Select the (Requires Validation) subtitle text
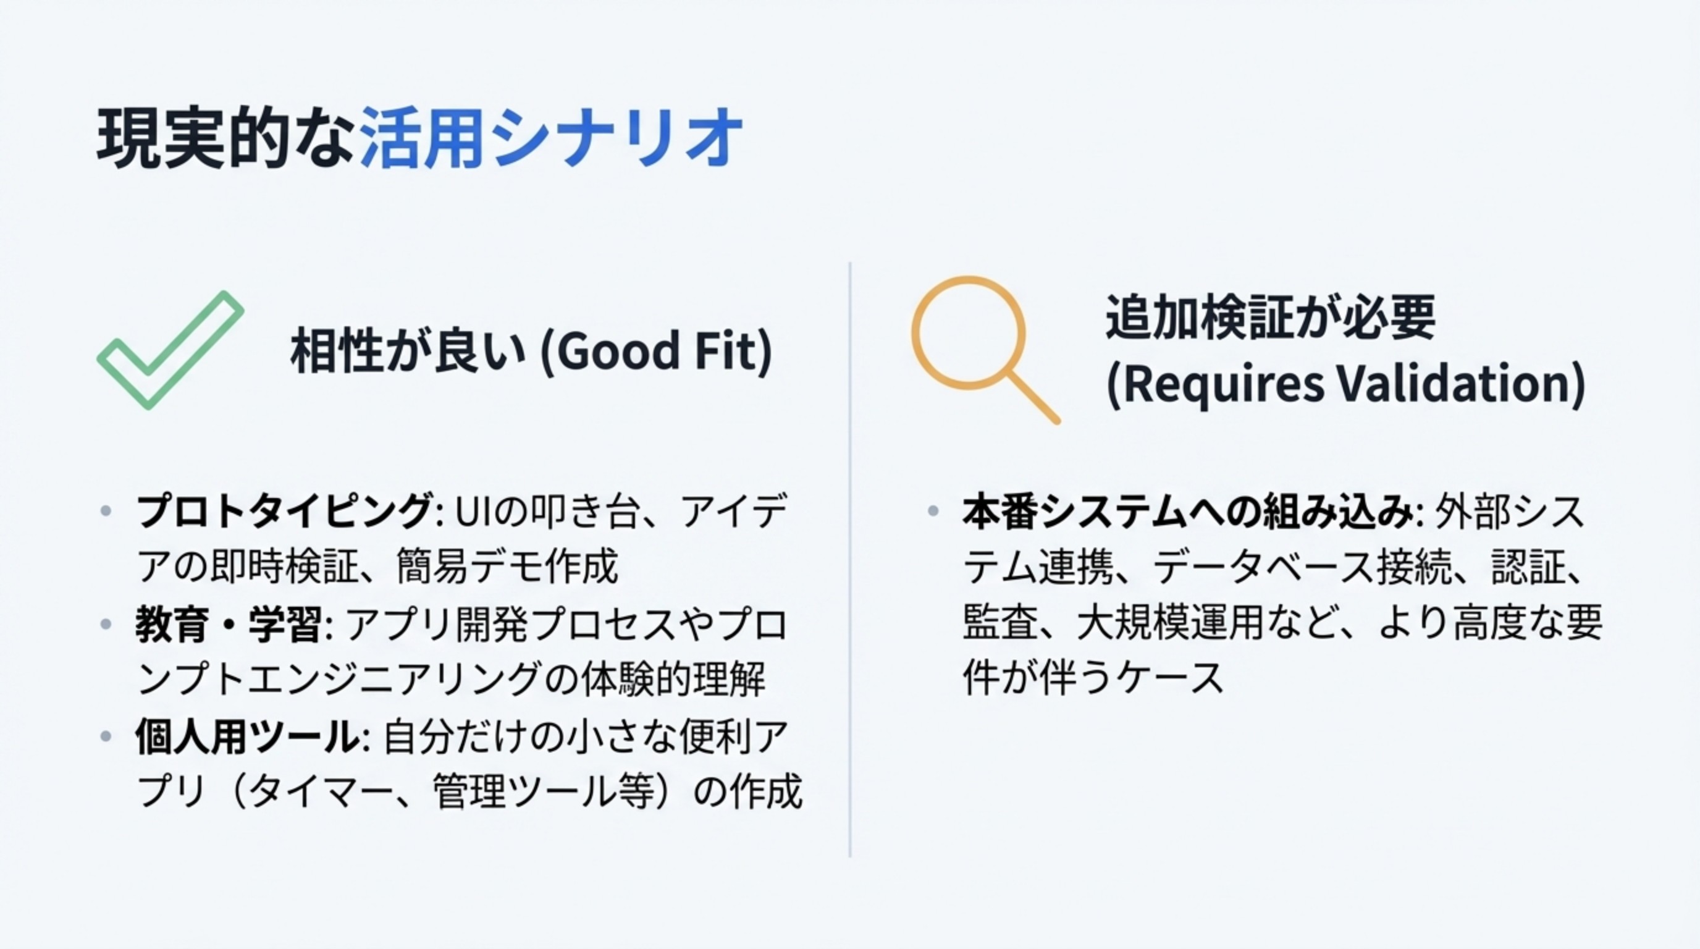Viewport: 1700px width, 949px height. point(1345,384)
